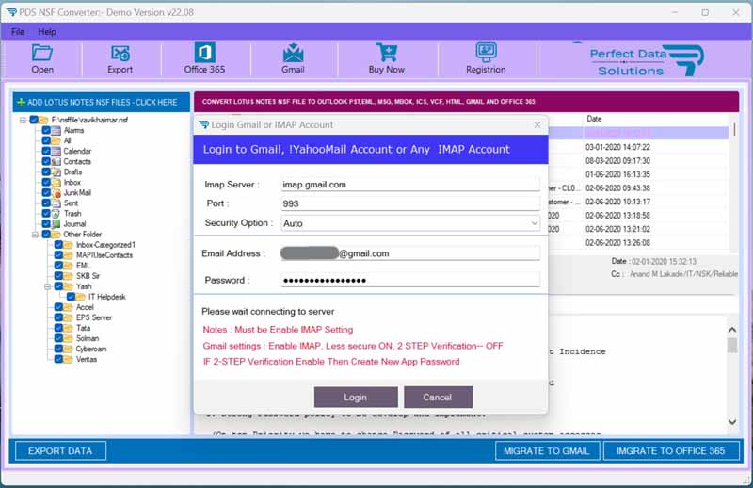Click the green plus Add NSF icon
The height and width of the screenshot is (488, 753).
coord(21,102)
